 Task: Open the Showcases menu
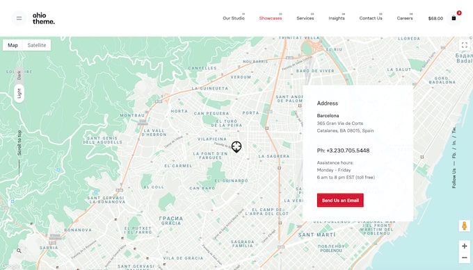(271, 18)
